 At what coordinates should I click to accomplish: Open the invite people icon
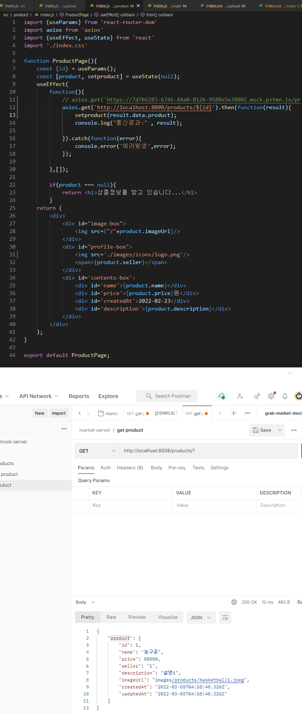click(240, 396)
